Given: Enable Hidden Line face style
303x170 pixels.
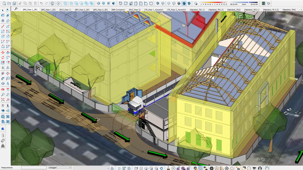Looking at the screenshot, I should point(174,3).
